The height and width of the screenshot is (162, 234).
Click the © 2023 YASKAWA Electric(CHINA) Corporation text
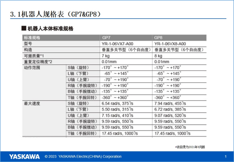tap(83, 157)
